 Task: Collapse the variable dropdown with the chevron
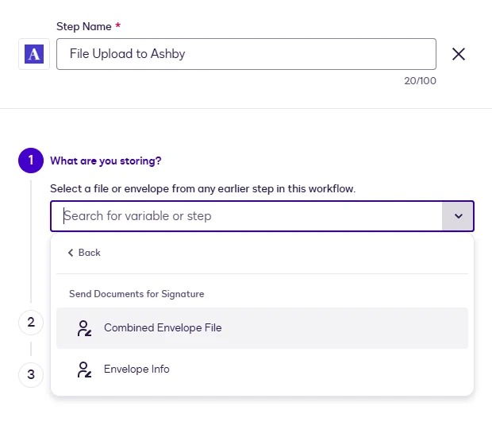tap(458, 216)
